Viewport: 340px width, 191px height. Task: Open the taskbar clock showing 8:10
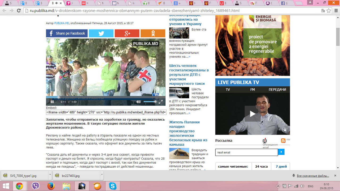tap(326, 186)
